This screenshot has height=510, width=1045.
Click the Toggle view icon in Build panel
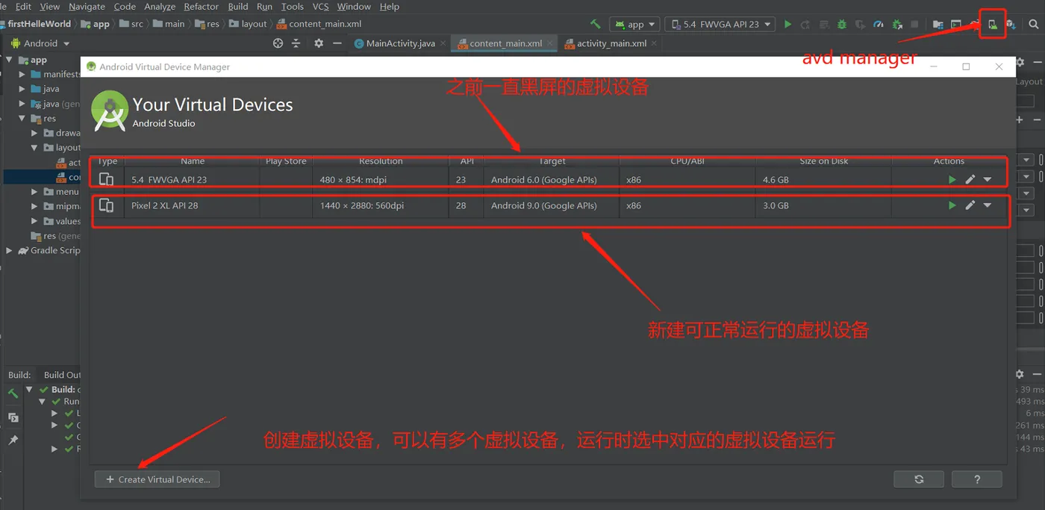[13, 417]
